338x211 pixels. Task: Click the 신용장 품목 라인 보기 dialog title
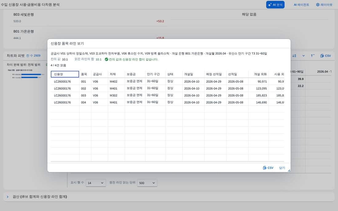click(x=67, y=43)
